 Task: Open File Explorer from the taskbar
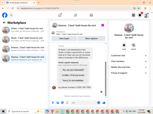coord(58,112)
